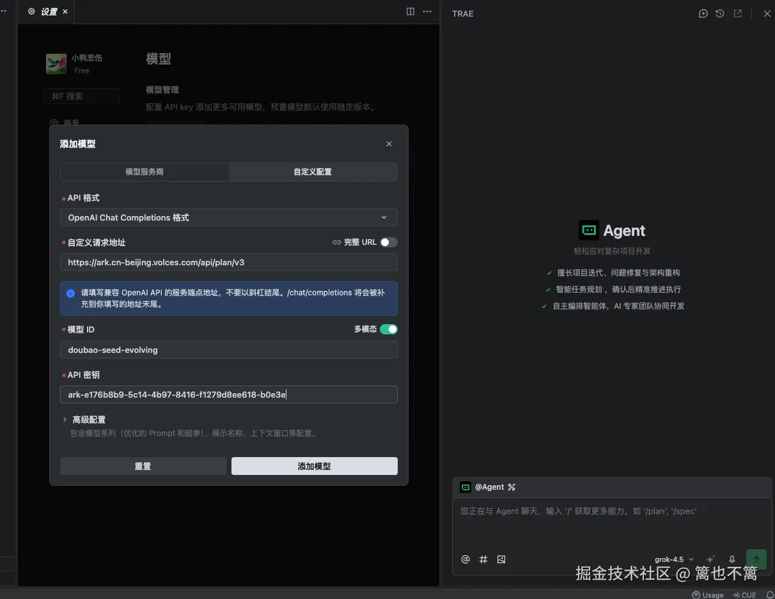This screenshot has height=599, width=775.
Task: Insert a mention with the @ icon
Action: (x=466, y=559)
